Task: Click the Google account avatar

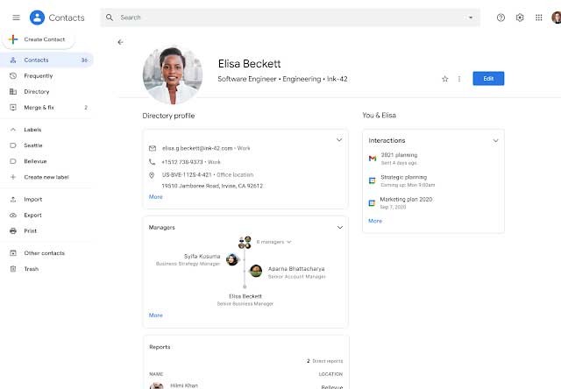Action: coord(556,18)
